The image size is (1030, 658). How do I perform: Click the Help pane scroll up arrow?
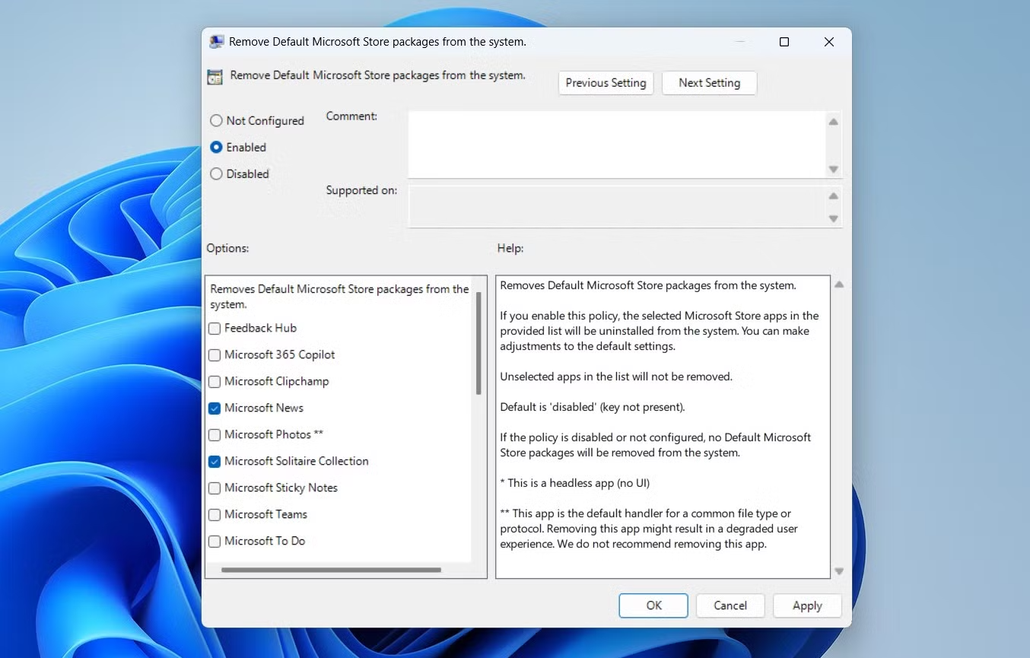coord(839,284)
